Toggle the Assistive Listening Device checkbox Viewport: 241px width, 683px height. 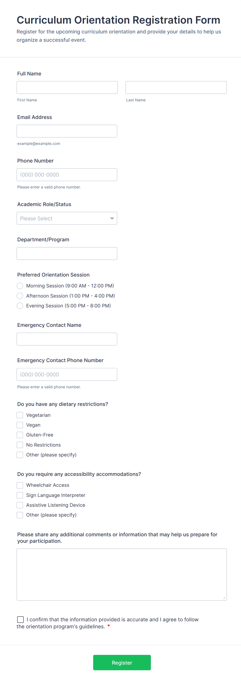[20, 505]
